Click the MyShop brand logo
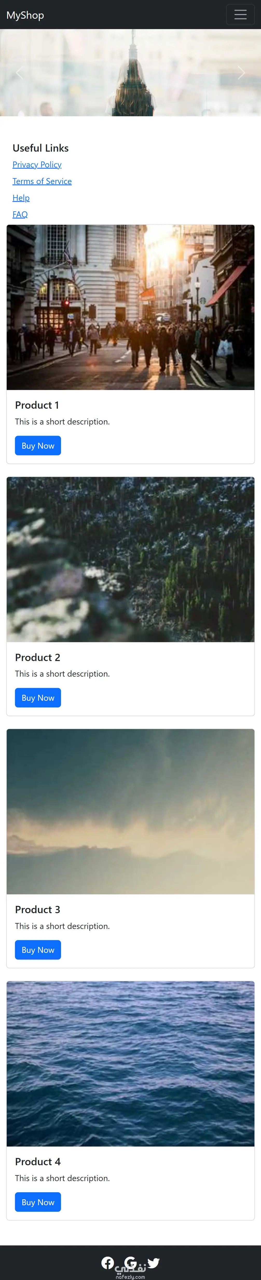 [25, 15]
